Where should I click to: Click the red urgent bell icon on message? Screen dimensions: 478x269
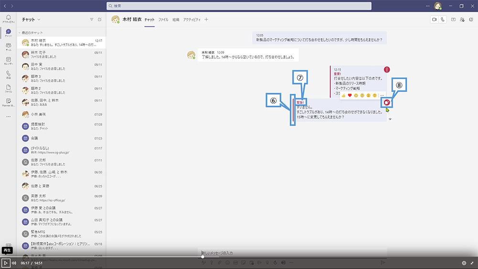click(x=387, y=103)
